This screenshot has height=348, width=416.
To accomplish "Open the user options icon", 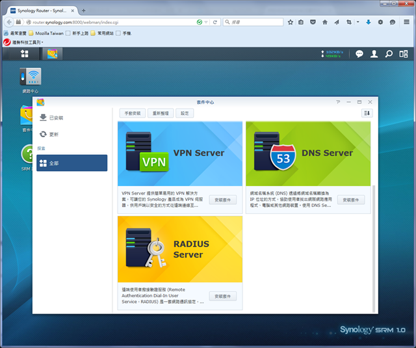I will click(374, 54).
